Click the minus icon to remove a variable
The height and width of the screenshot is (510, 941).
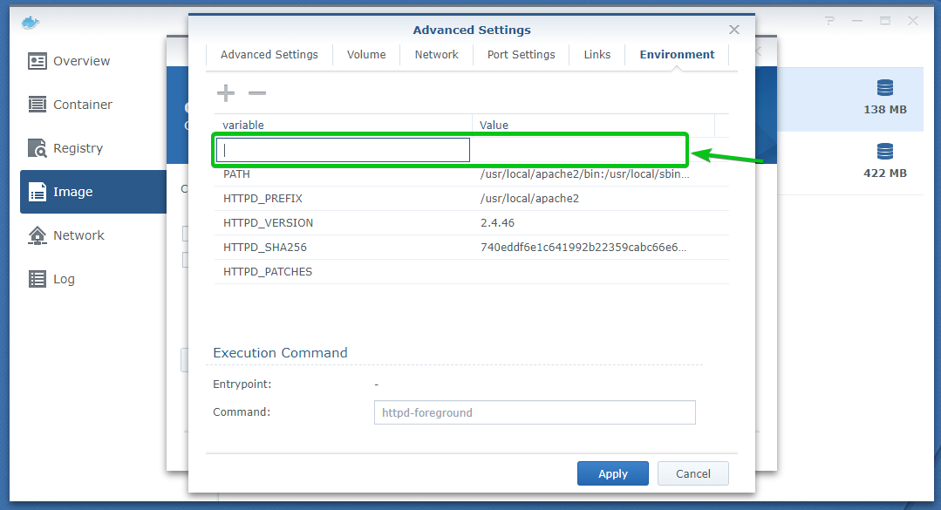[256, 93]
